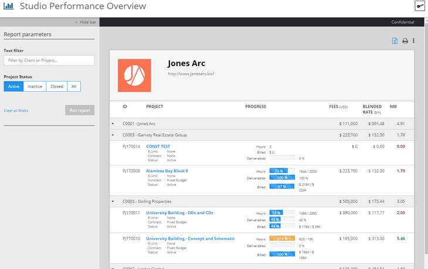Click the 73% Hours progress bar
Image resolution: width=428 pixels, height=269 pixels.
click(282, 171)
